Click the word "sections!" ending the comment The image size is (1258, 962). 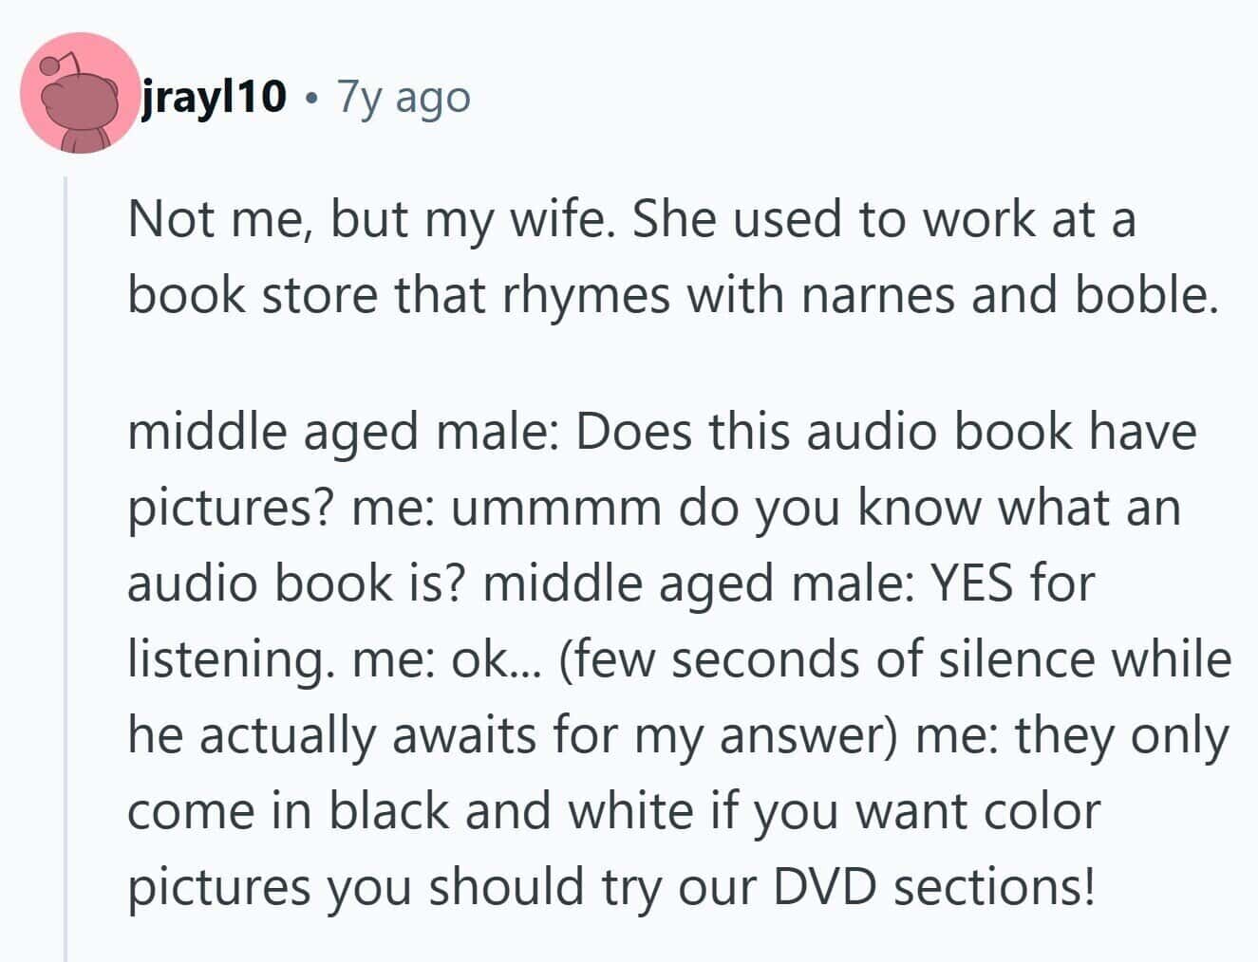[x=994, y=888]
